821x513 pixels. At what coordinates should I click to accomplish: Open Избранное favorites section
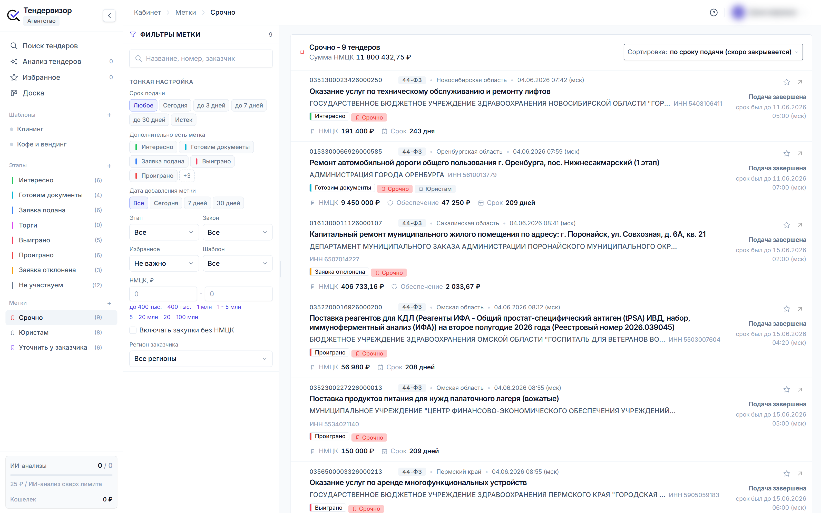click(61, 77)
